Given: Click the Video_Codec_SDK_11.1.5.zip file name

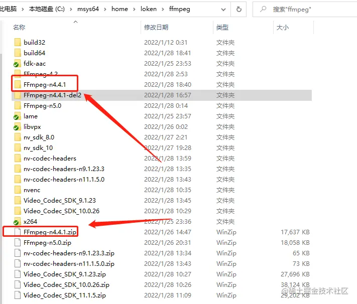Looking at the screenshot, I should [x=65, y=295].
